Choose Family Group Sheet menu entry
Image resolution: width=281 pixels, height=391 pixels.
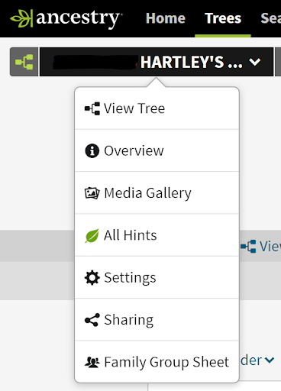pos(157,362)
